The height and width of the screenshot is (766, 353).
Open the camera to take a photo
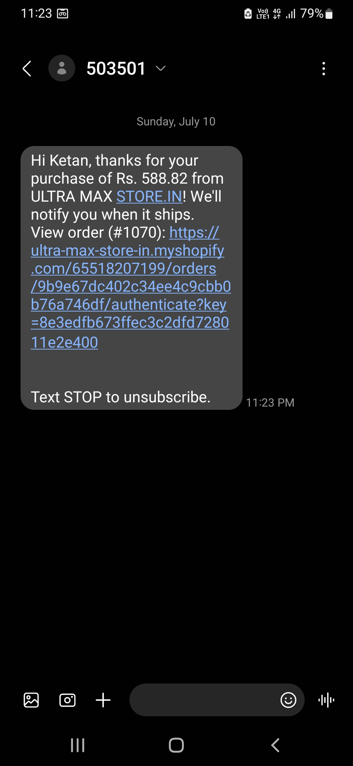pos(67,700)
